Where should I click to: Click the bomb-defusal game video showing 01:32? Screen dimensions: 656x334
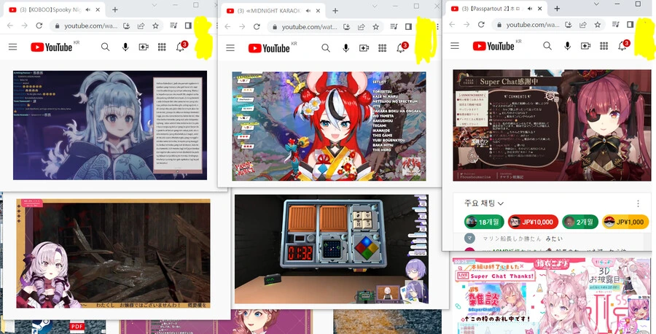pos(332,249)
